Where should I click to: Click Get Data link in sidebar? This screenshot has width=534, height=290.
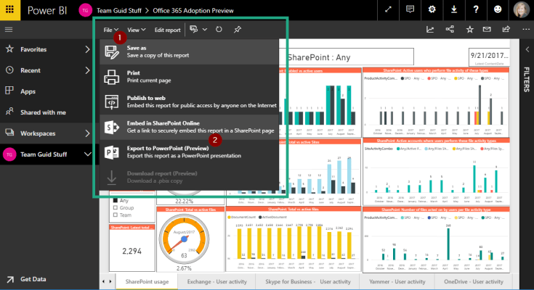pyautogui.click(x=34, y=279)
